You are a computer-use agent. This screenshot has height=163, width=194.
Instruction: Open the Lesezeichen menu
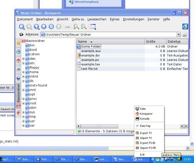97,19
